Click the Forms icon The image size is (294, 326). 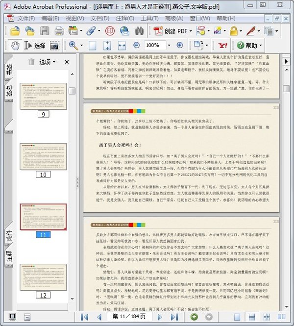click(269, 31)
